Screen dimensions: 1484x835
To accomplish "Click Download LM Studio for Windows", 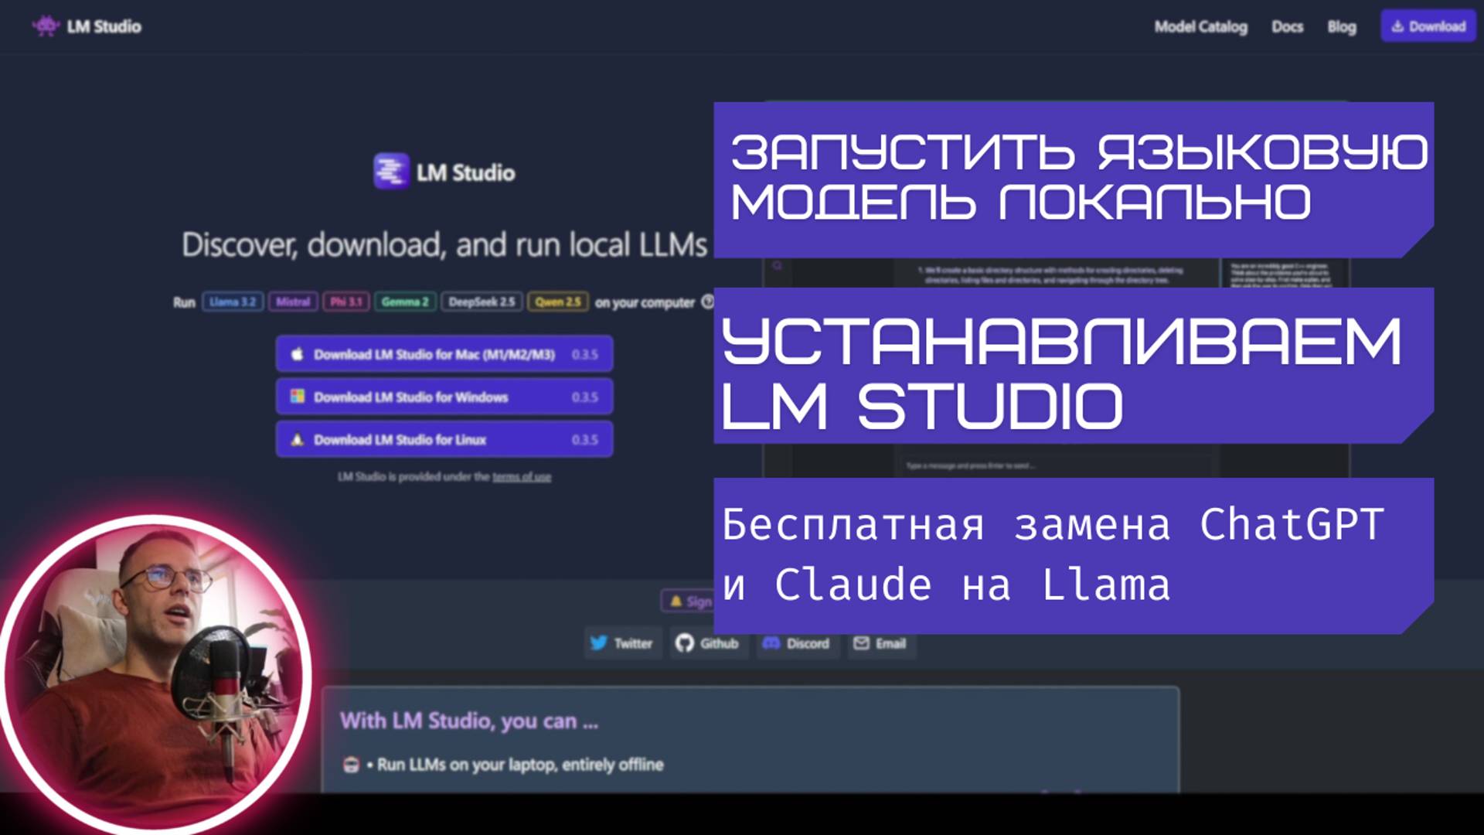I will 444,397.
